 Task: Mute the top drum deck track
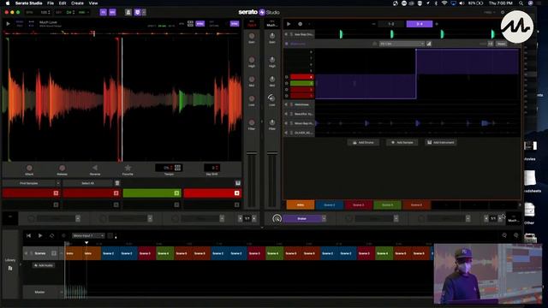pos(286,34)
